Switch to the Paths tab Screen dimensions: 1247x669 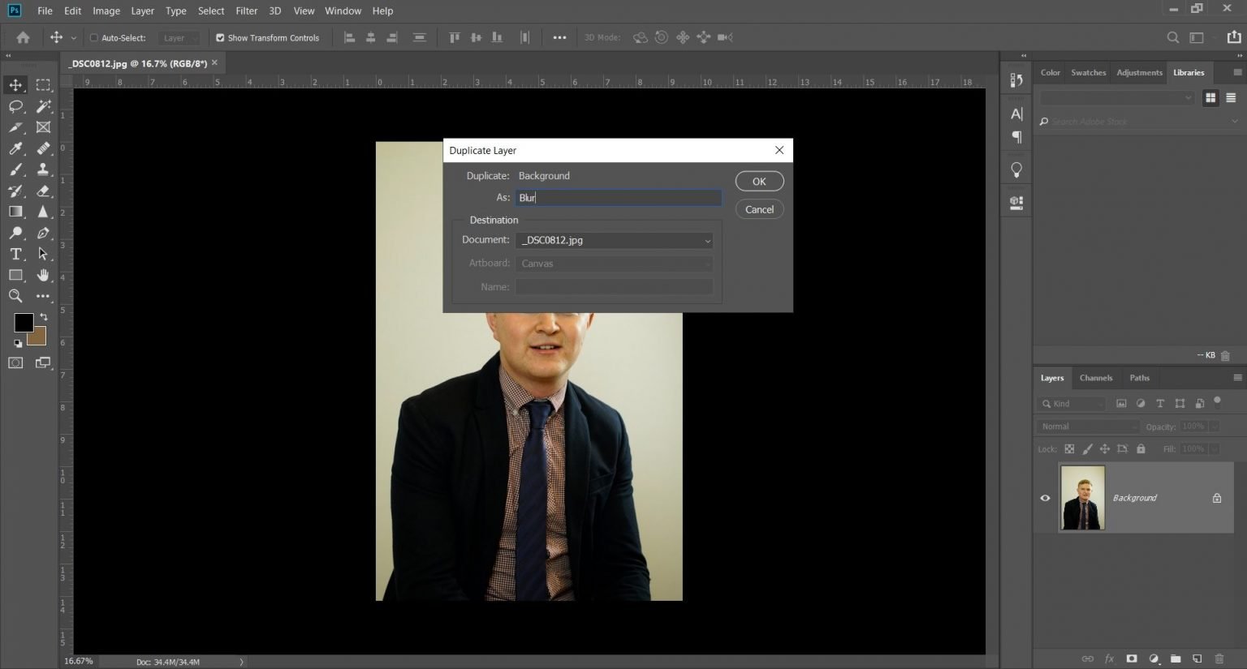[x=1139, y=378]
